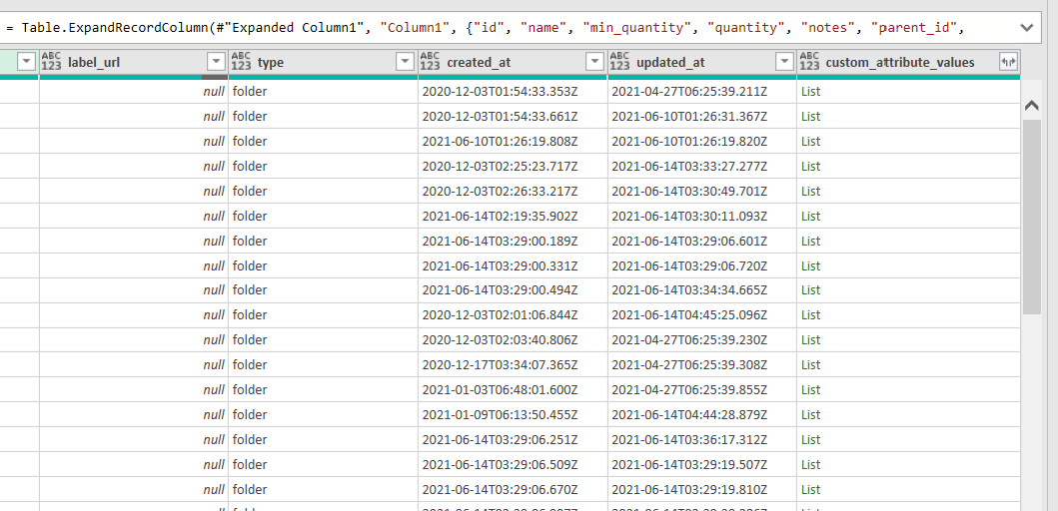The image size is (1058, 511).
Task: Select the custom_attribute_values column header
Action: point(900,63)
